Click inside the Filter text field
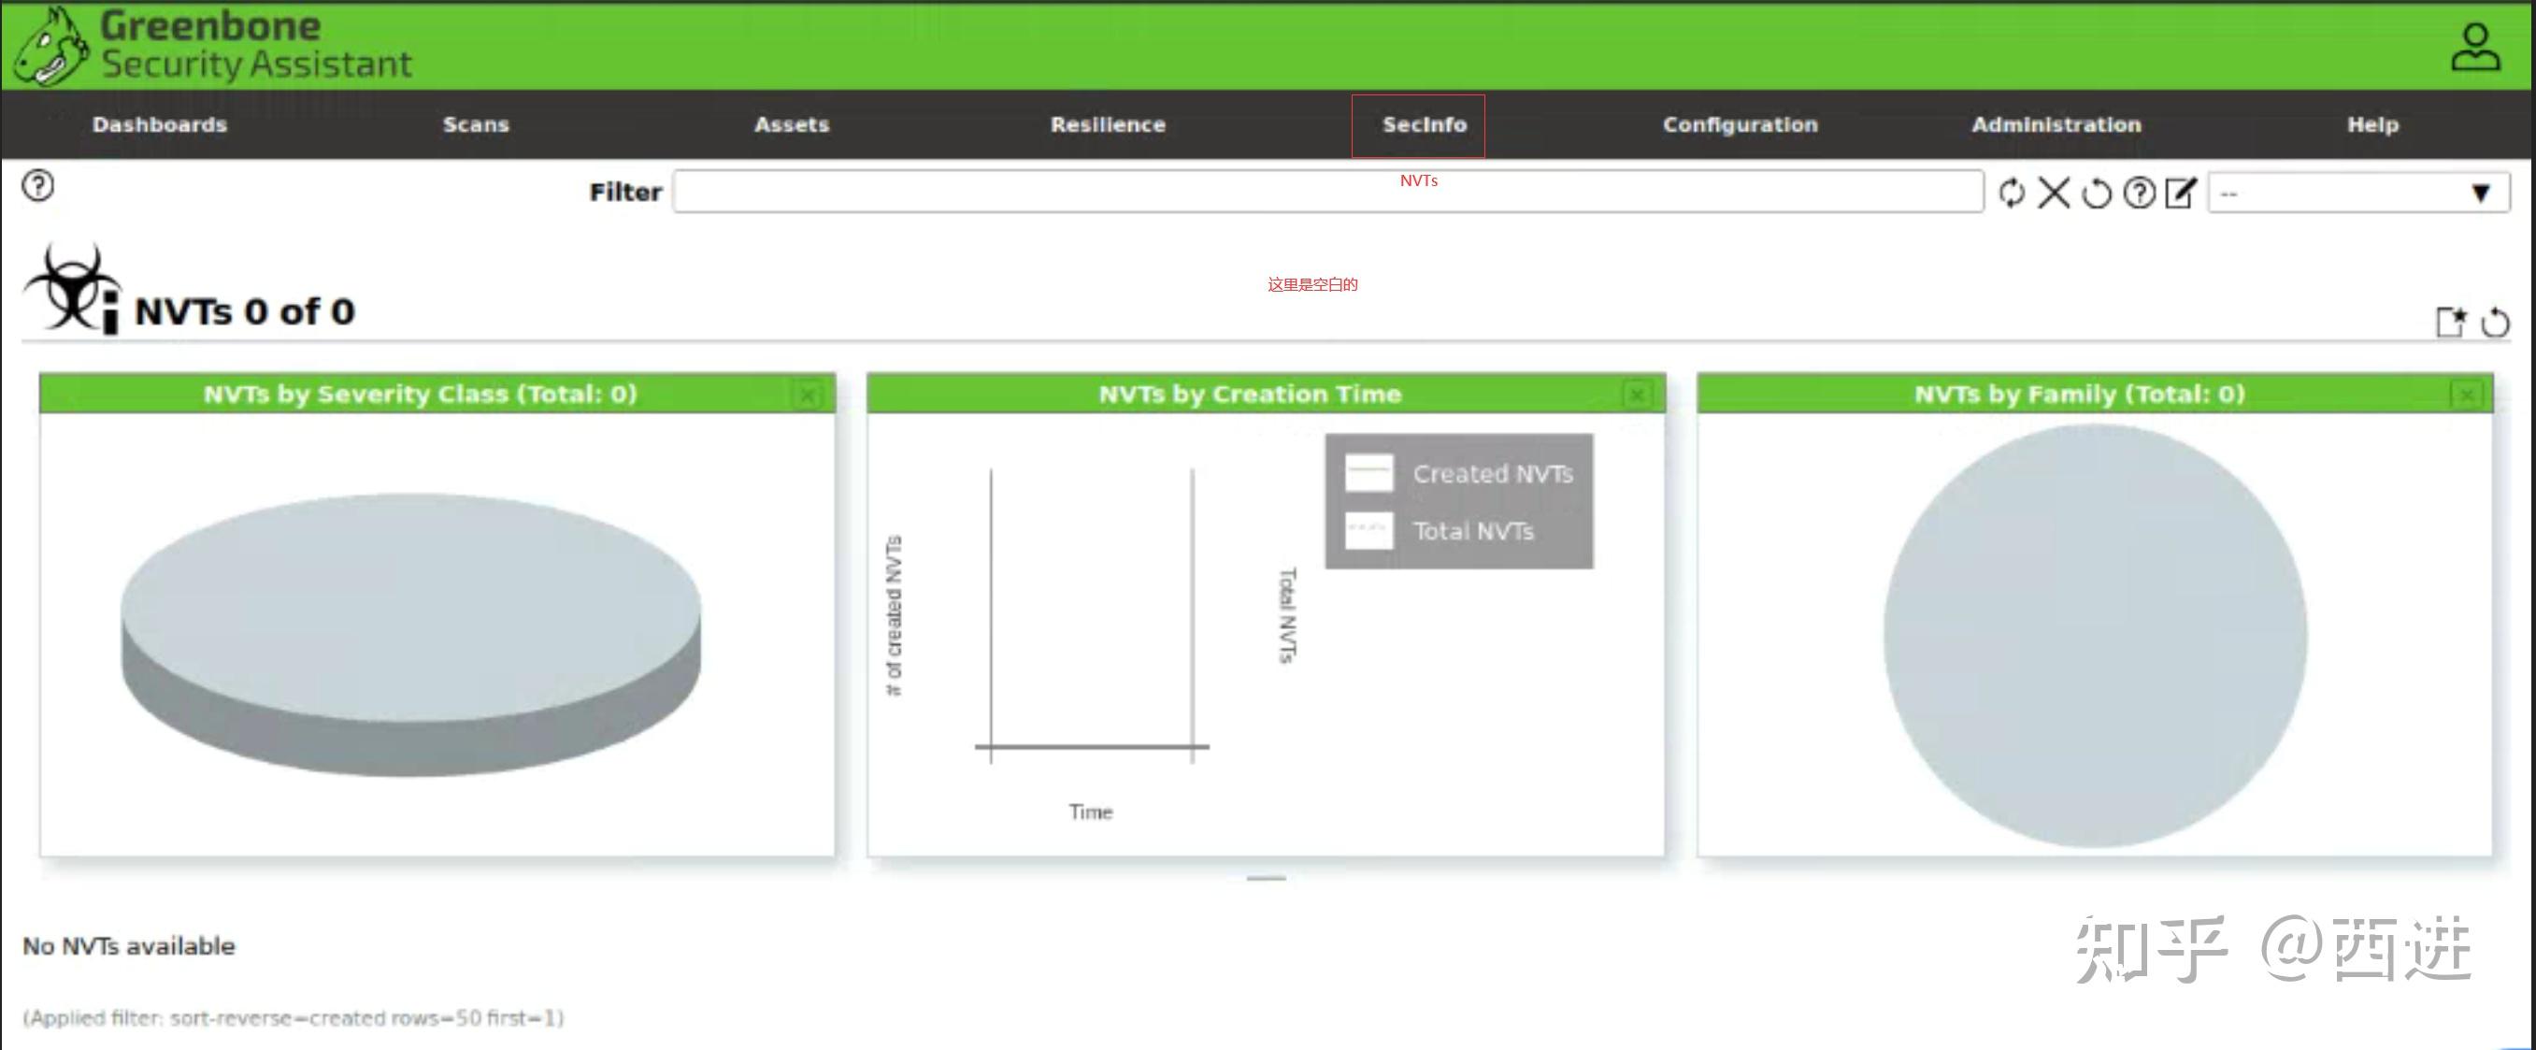The image size is (2536, 1050). pyautogui.click(x=1327, y=192)
